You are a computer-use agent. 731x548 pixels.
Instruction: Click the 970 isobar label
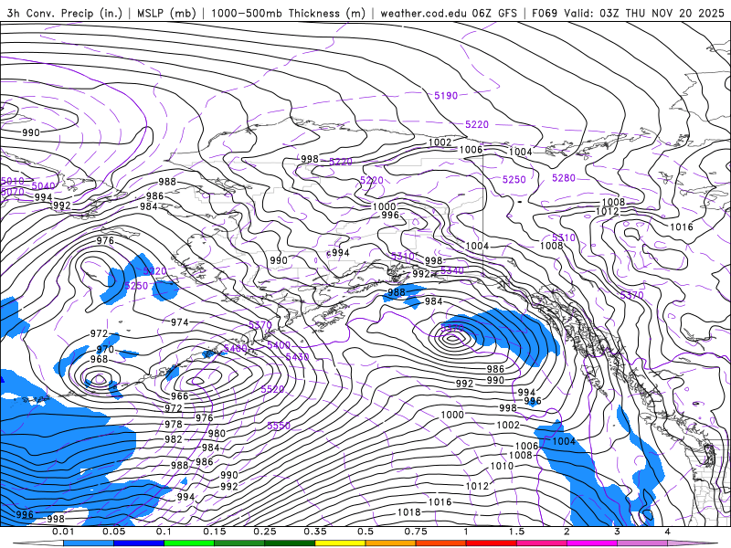coord(105,350)
